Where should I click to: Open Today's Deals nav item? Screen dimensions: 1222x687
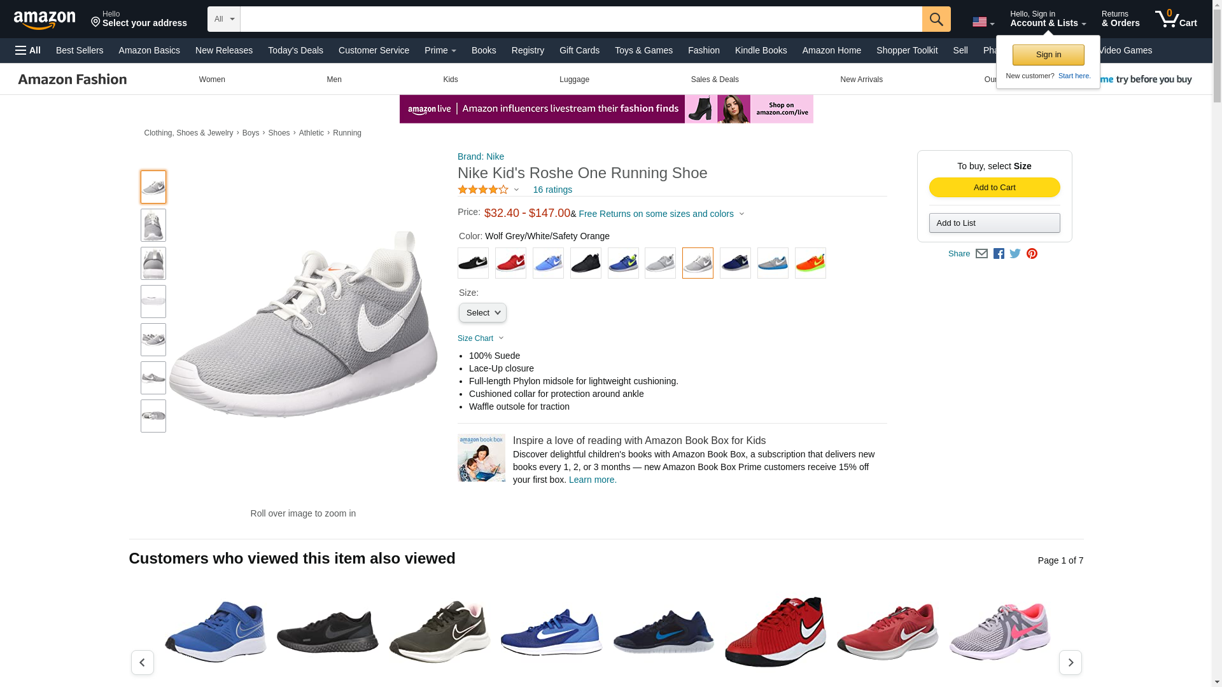[295, 50]
